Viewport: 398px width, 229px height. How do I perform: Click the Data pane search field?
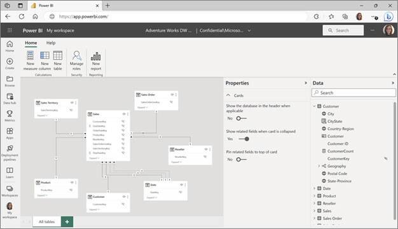pos(353,93)
